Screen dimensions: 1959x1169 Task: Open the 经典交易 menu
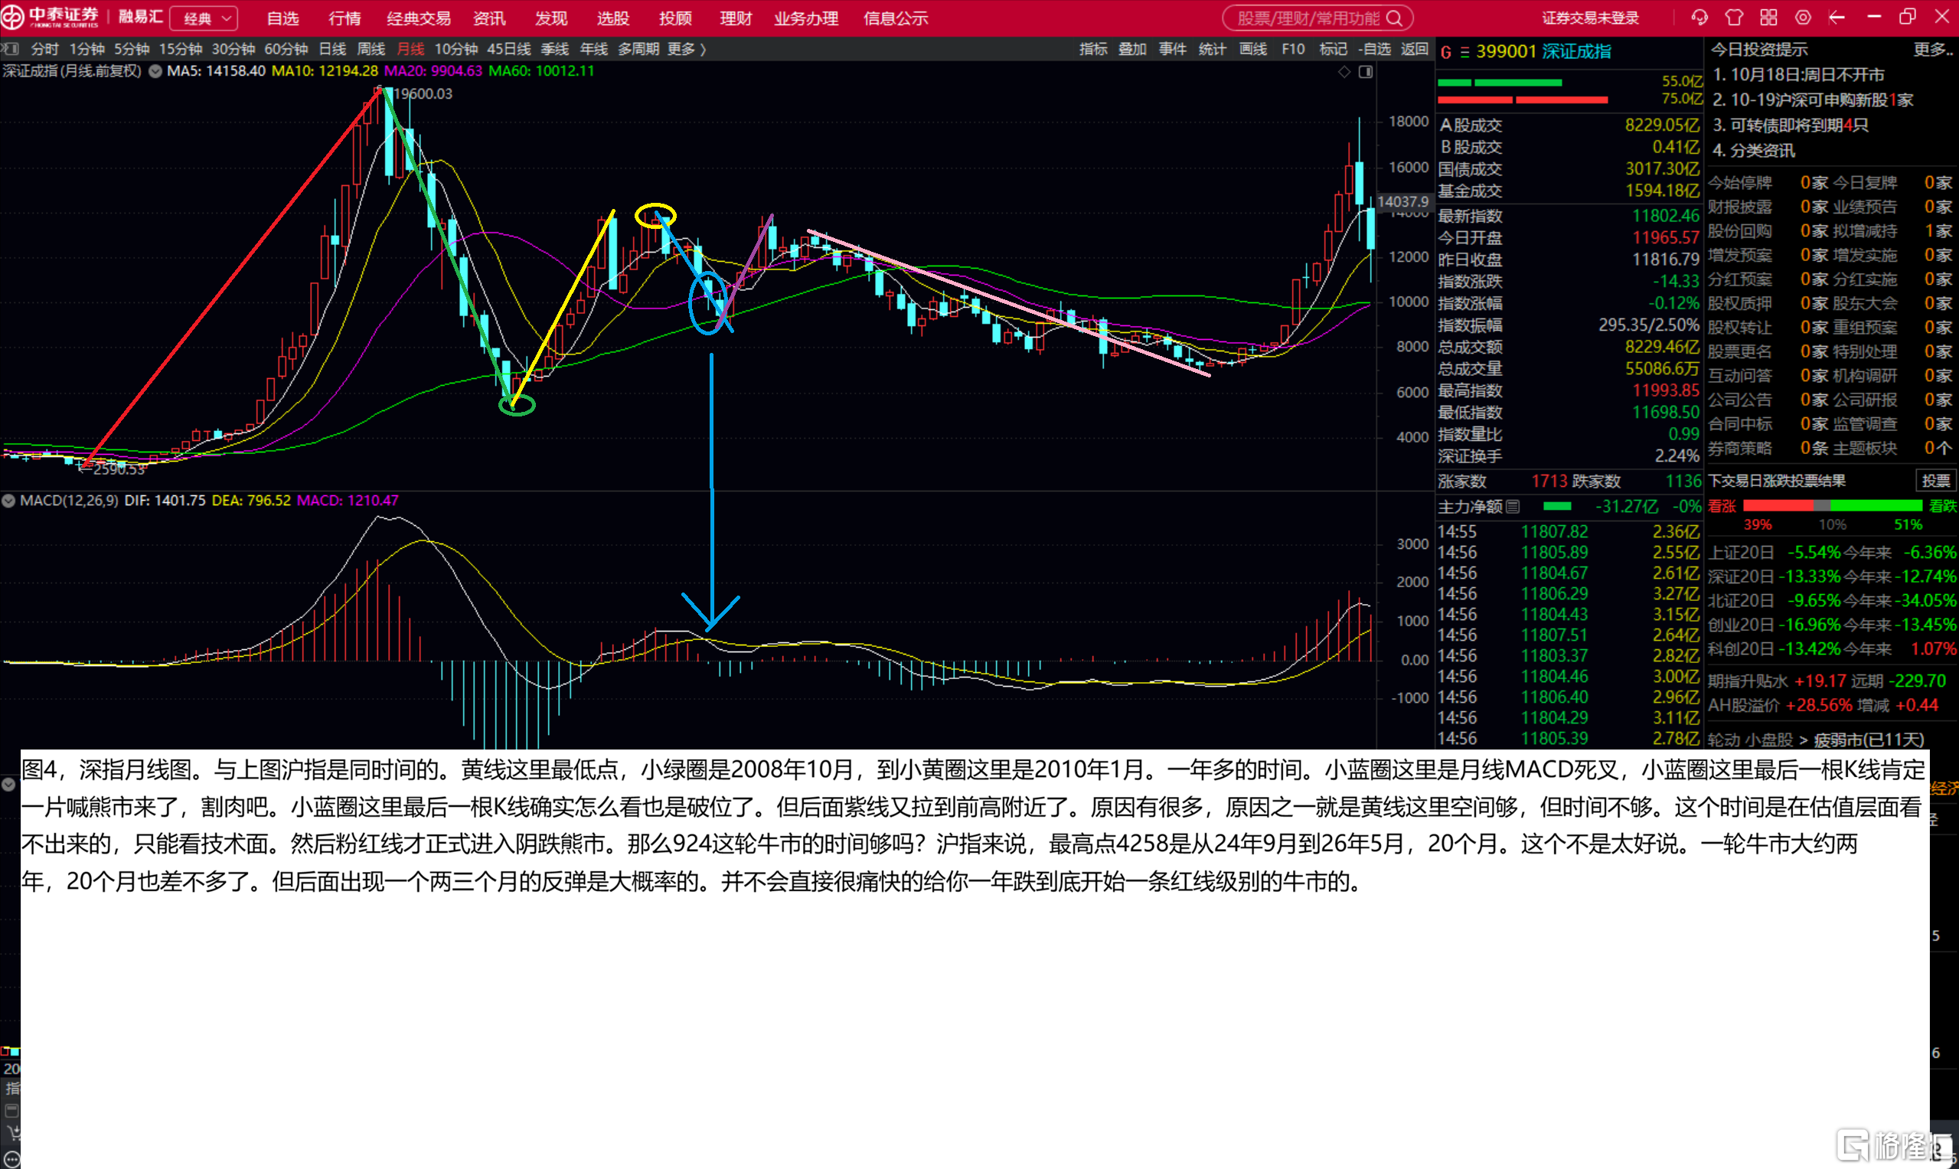click(x=418, y=18)
